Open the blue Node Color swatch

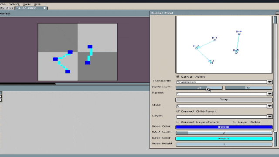pyautogui.click(x=224, y=127)
